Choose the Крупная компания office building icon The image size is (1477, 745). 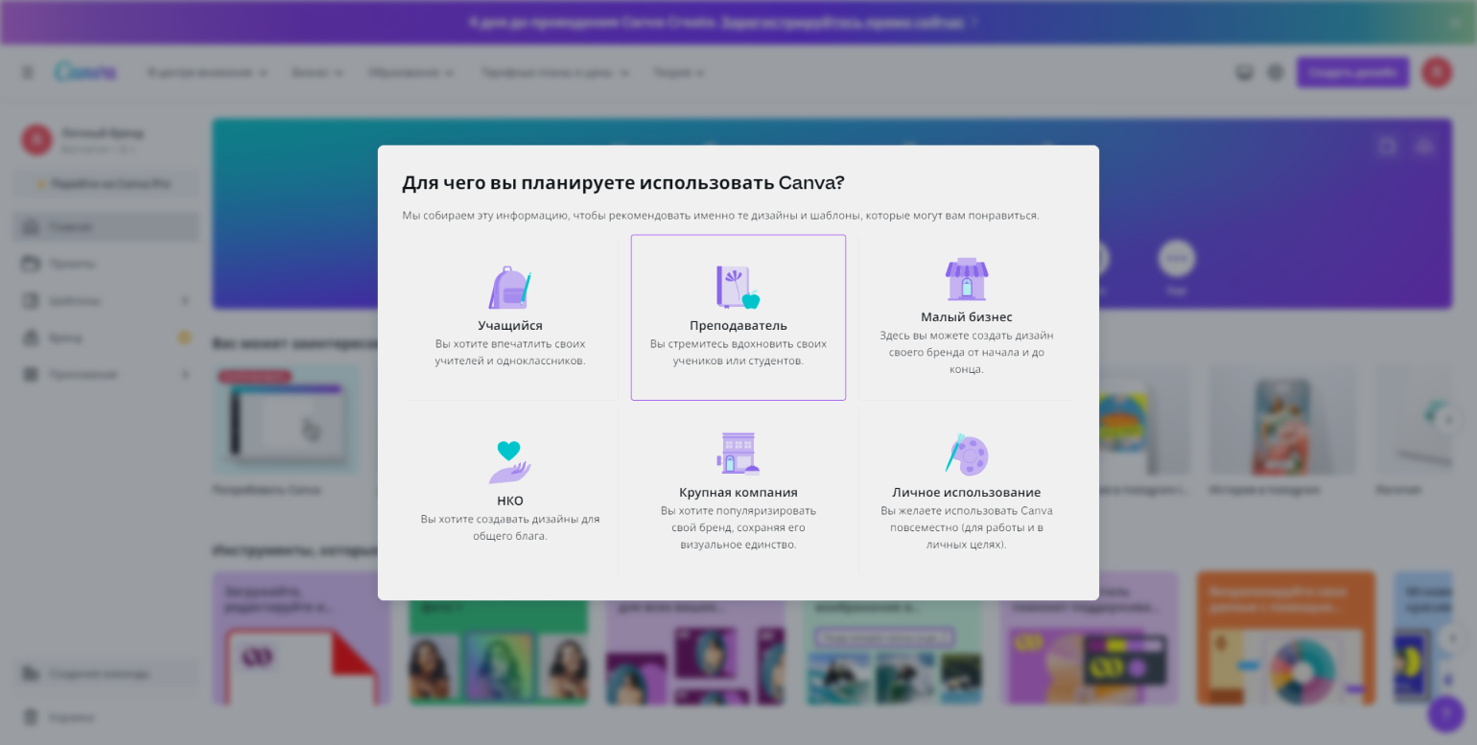pyautogui.click(x=738, y=454)
